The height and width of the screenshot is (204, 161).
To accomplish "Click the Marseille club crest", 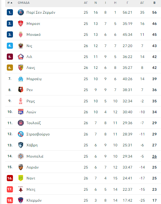I will click(21, 79).
